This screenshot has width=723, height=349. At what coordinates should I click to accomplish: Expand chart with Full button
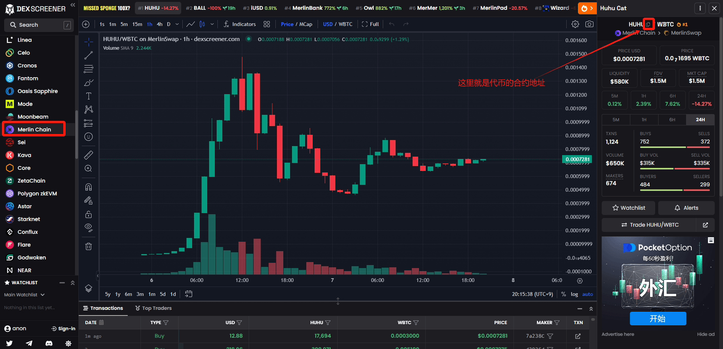pos(370,24)
